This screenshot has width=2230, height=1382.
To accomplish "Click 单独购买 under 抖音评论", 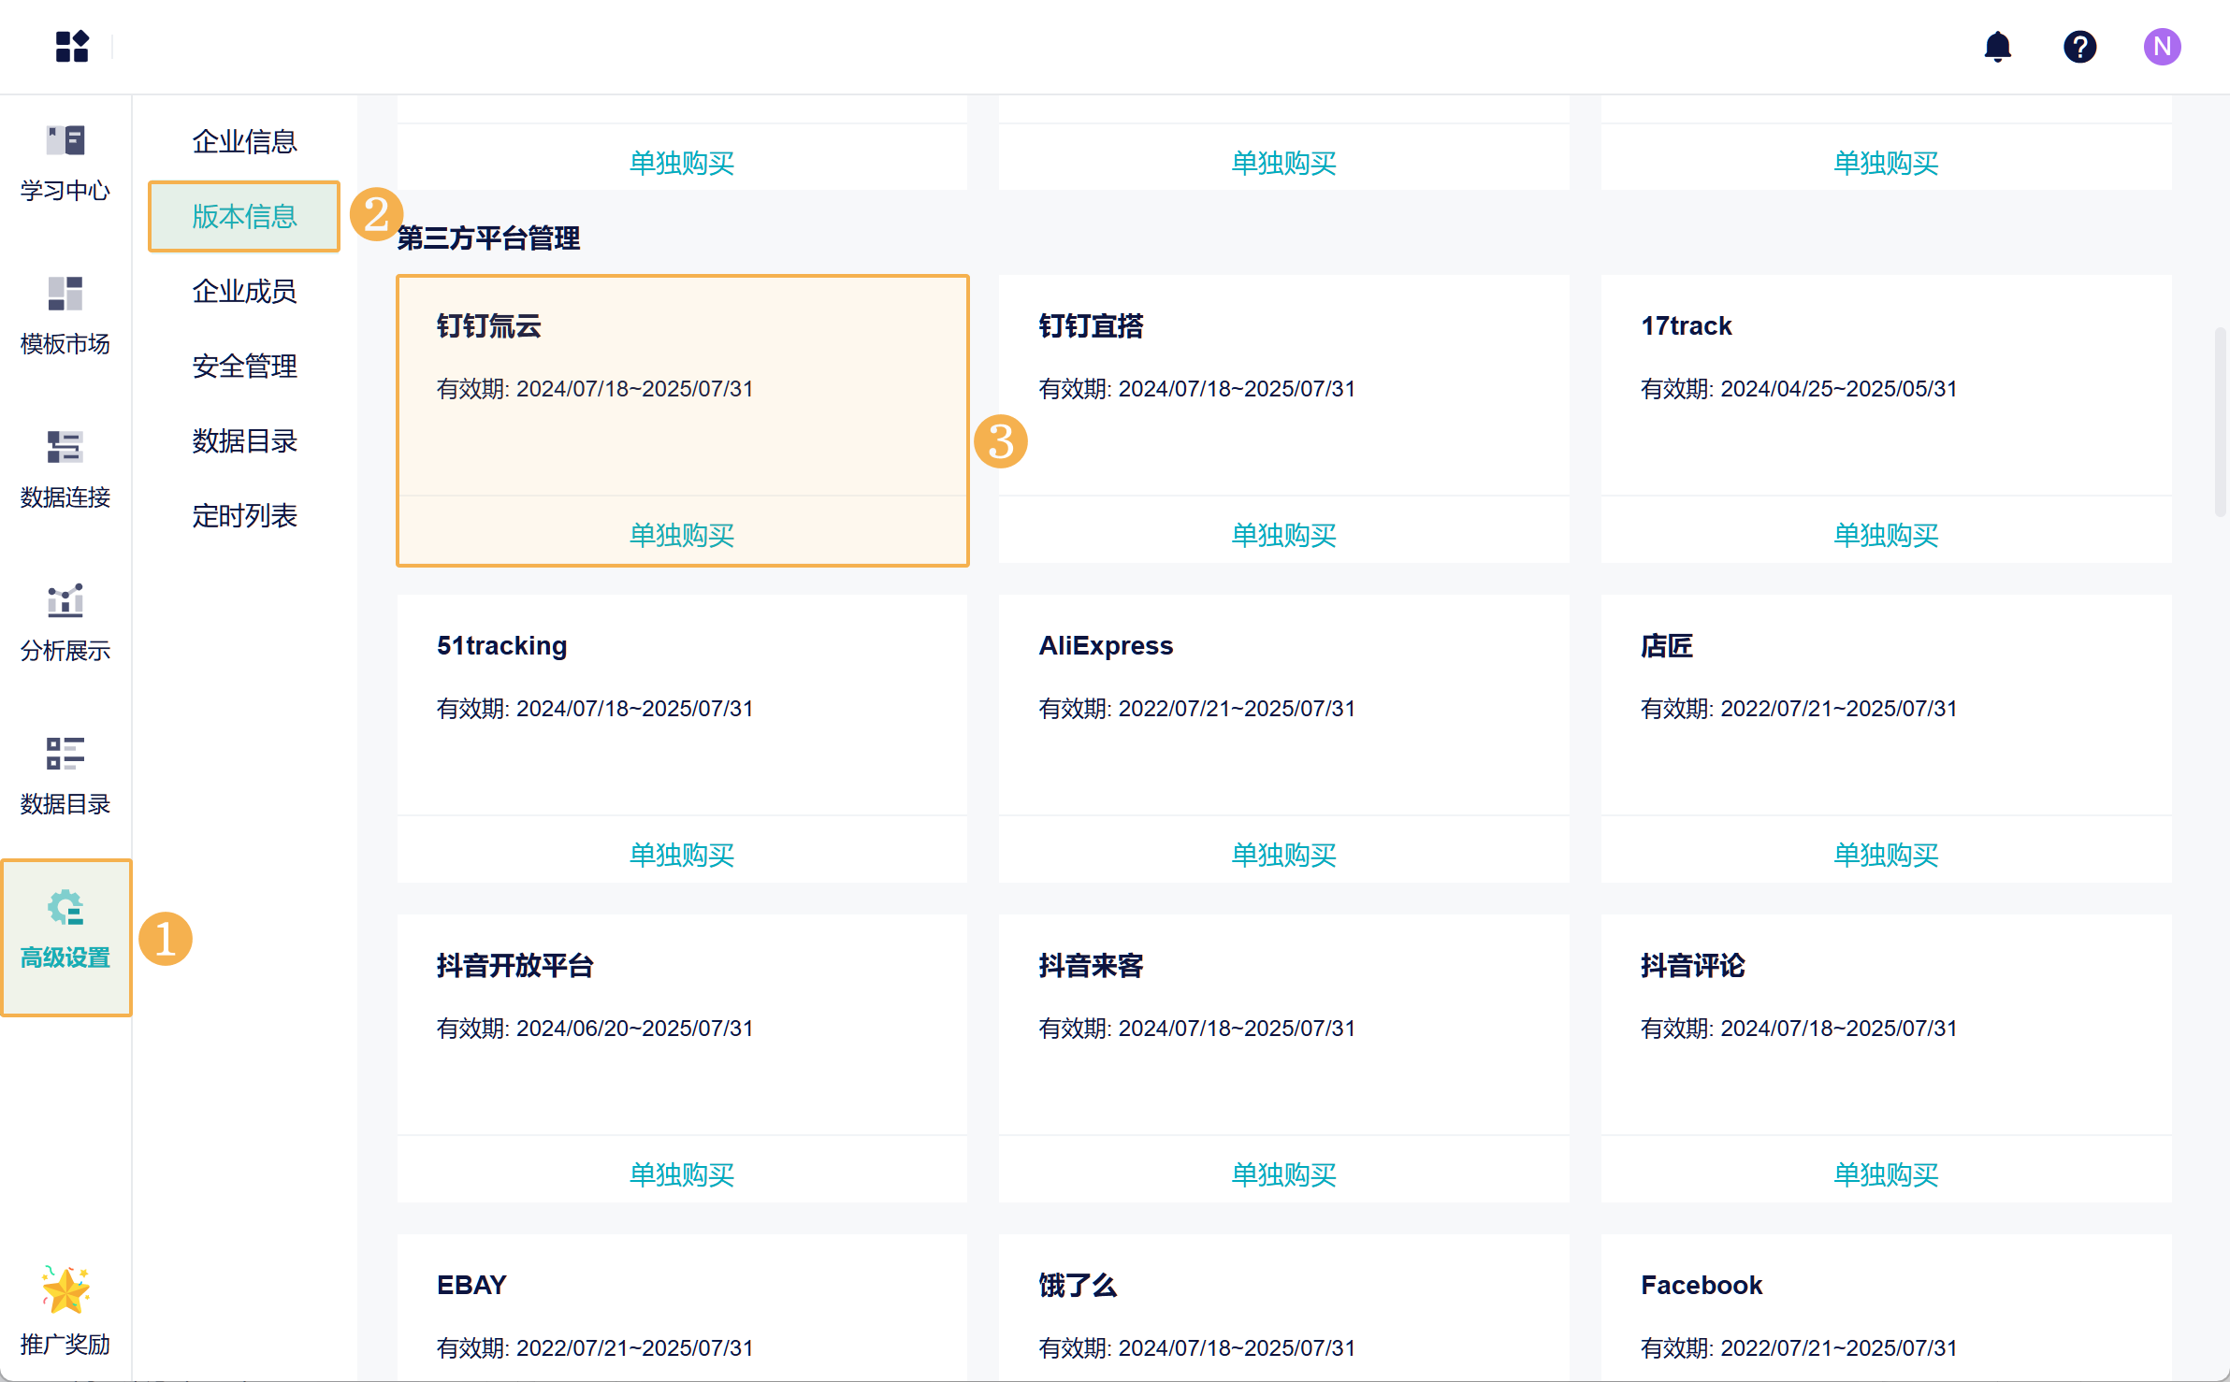I will click(x=1886, y=1174).
